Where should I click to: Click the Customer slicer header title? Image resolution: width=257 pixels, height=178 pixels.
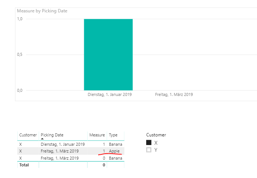click(156, 135)
